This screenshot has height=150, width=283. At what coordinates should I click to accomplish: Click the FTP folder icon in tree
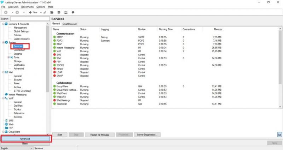pyautogui.click(x=6, y=128)
